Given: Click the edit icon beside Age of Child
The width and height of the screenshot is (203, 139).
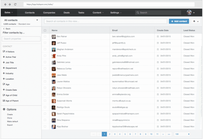Looking at the screenshot, I should coord(4,95).
